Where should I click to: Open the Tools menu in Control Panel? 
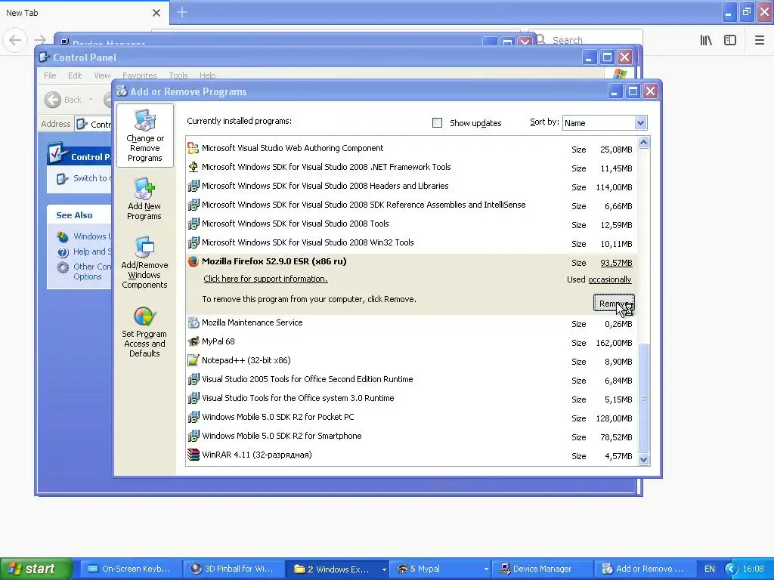(178, 76)
